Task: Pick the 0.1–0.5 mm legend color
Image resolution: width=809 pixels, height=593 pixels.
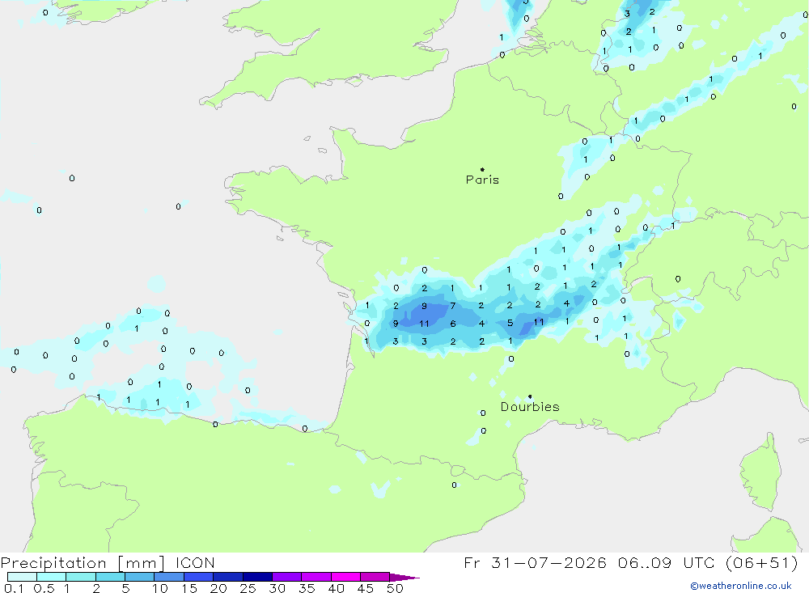Action: (22, 577)
